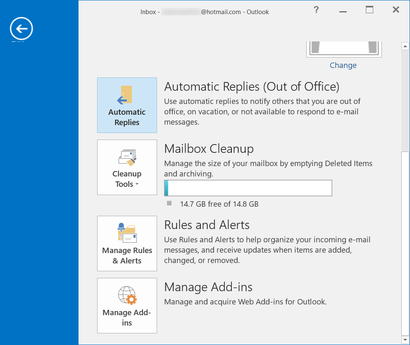Click the Cleanup Tools broom-and-envelope icon
Viewport: 410px width, 345px height.
pos(126,157)
